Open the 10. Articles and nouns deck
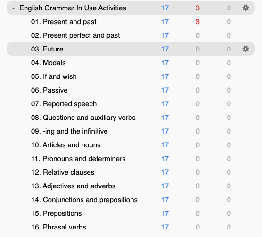The width and height of the screenshot is (262, 237). (66, 145)
